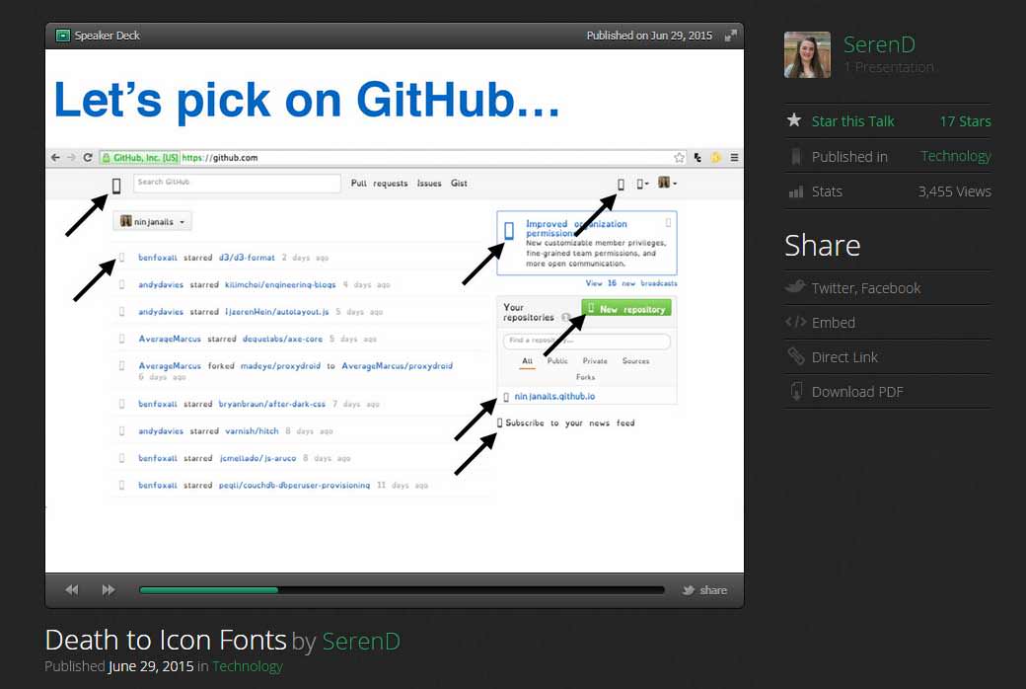Open Twitter, Facebook share option
Viewport: 1026px width, 689px height.
click(865, 288)
